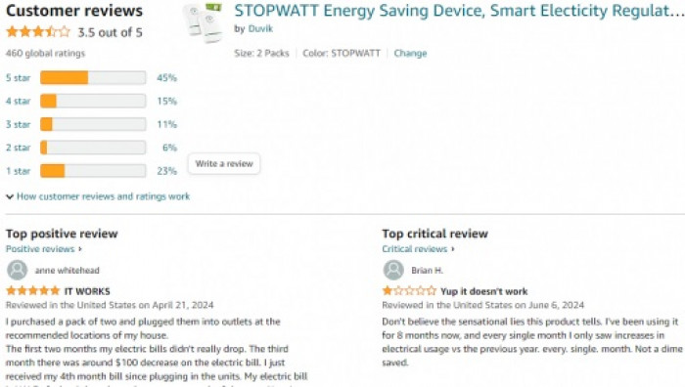Click the five-star rating on IT WORKS review
685x387 pixels.
(32, 290)
